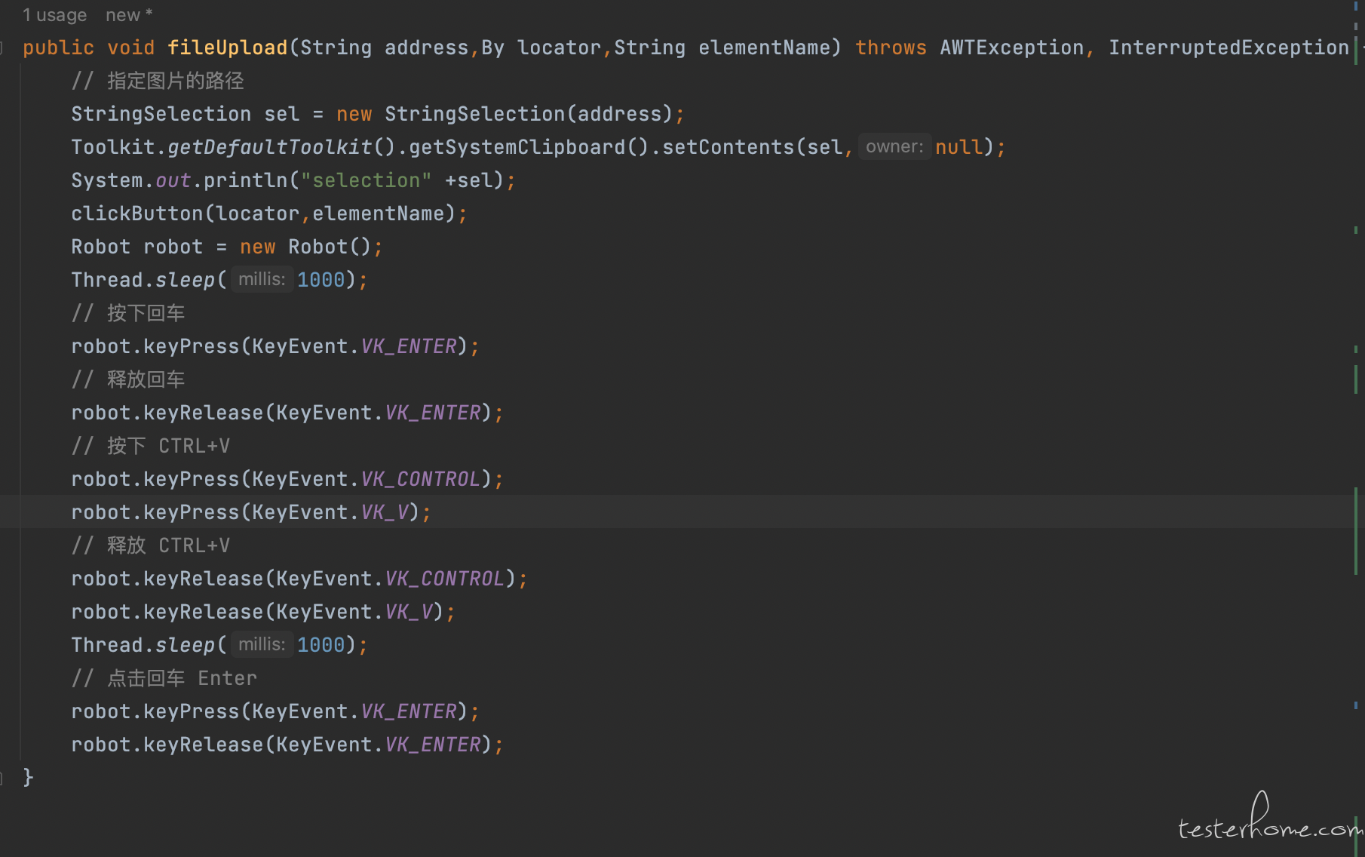Click the 'String elementName' parameter declaration
This screenshot has height=857, width=1365.
[x=722, y=48]
